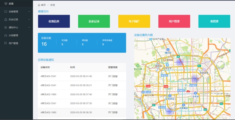This screenshot has height=120, width=235.
Task: Open the 通知中心 sidebar menu item
Action: 16,27
